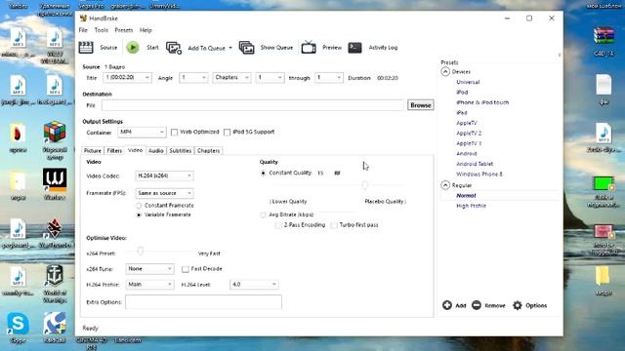Switch to the Picture tab
This screenshot has height=351, width=625.
coord(93,151)
